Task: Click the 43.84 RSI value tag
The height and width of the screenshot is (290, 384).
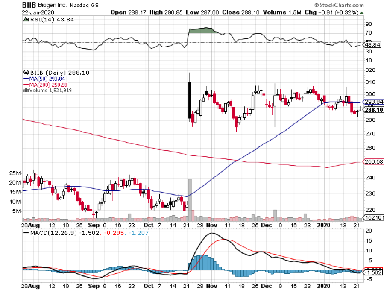Action: (369, 44)
